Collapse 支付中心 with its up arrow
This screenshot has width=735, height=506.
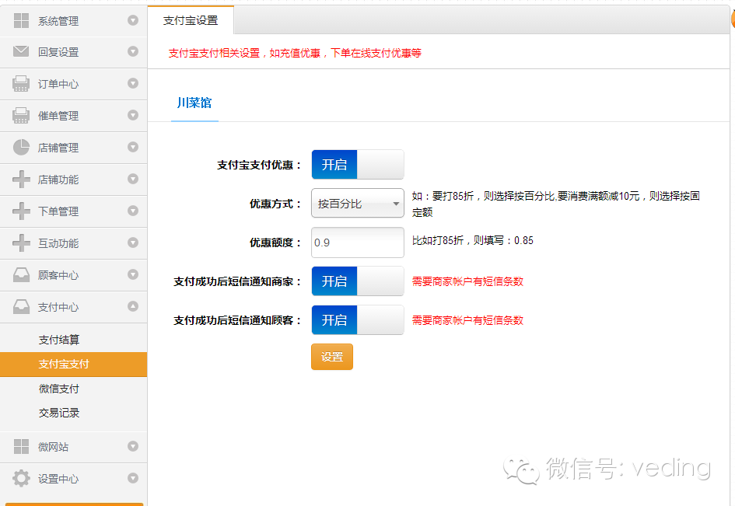pos(133,306)
